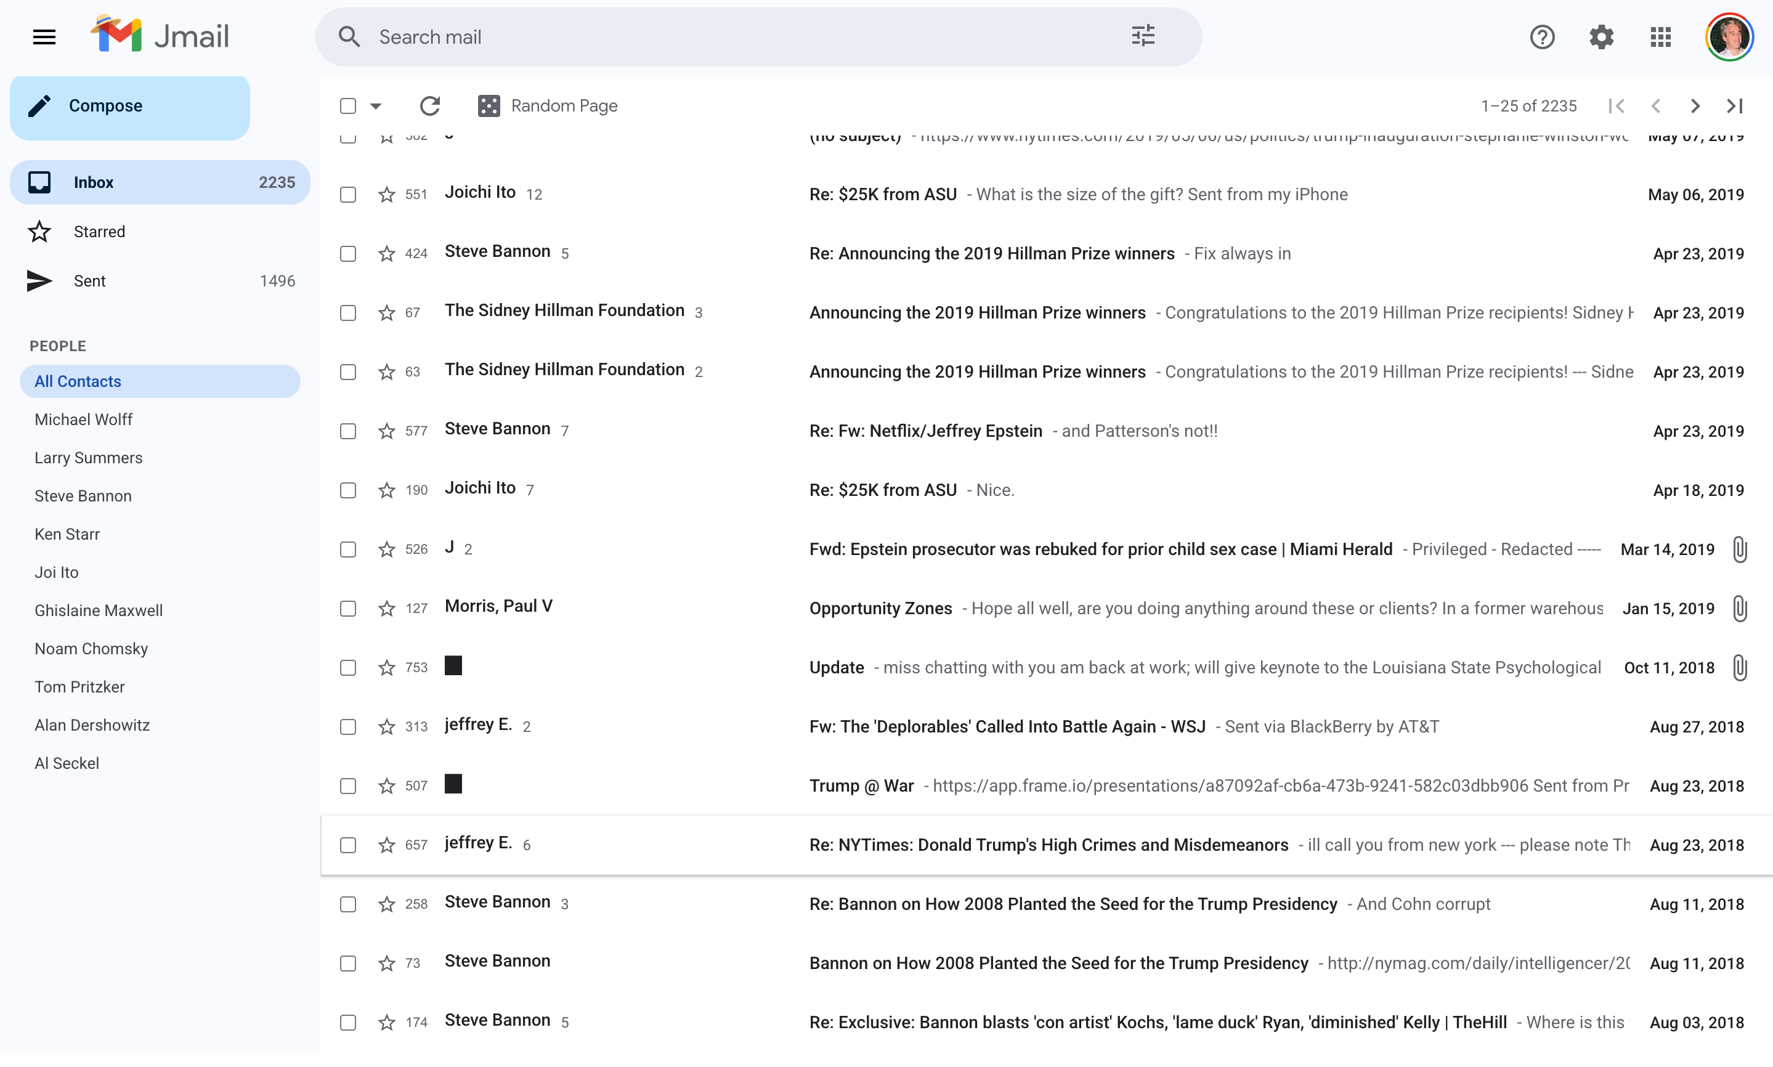
Task: Expand the select-all dropdown arrow
Action: tap(375, 106)
